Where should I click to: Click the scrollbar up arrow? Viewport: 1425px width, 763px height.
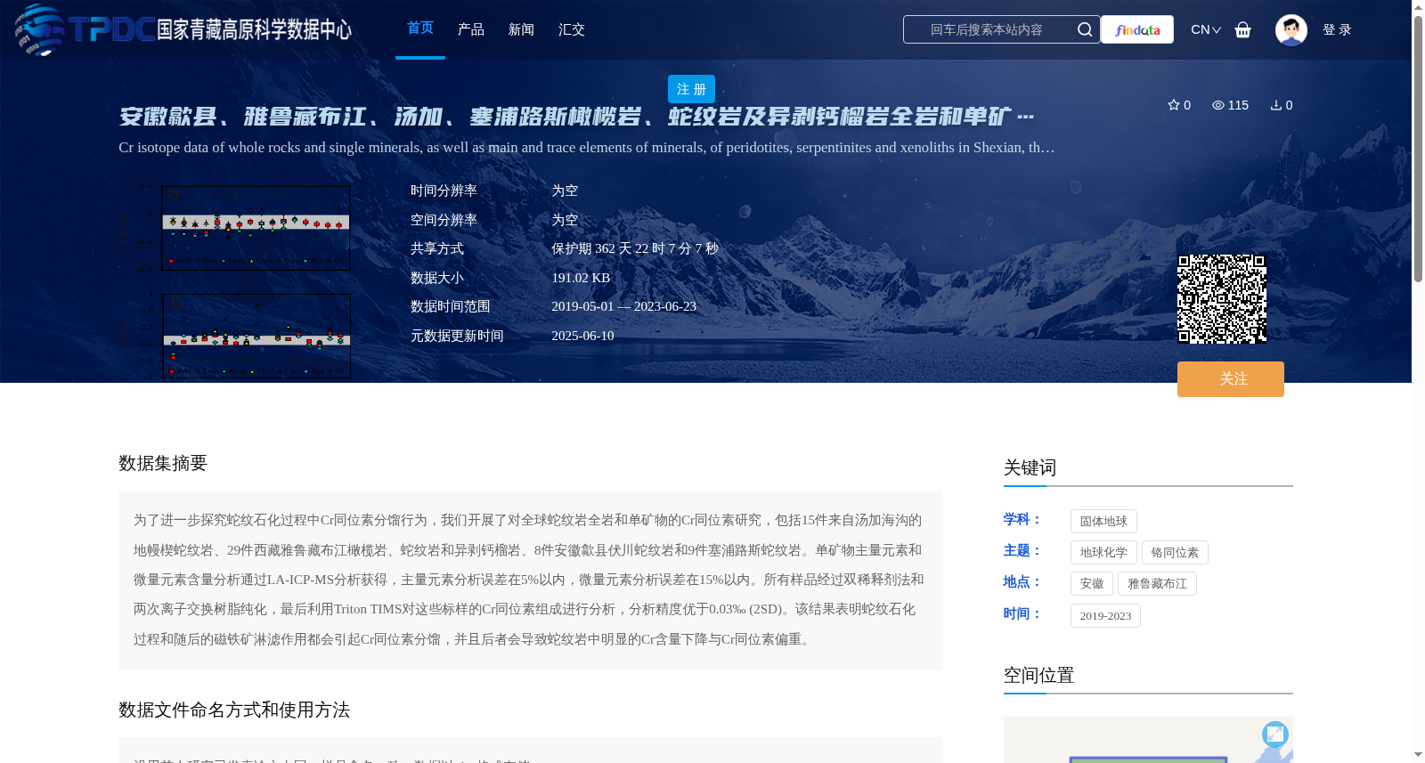click(x=1418, y=7)
